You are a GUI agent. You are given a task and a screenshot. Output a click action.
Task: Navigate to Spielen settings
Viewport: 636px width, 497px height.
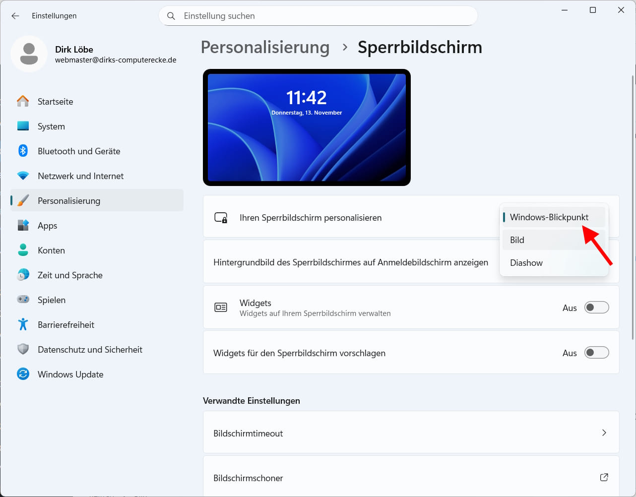coord(97,300)
